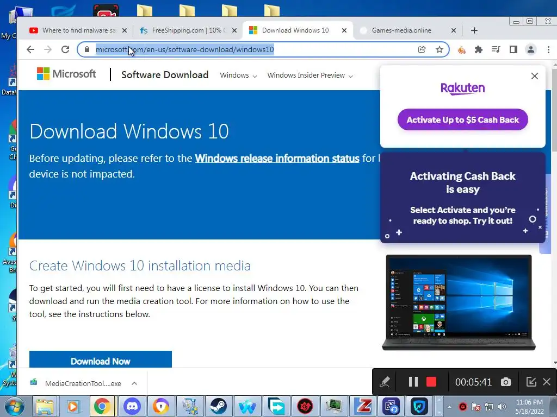Open Avast Secure Browser from taskbar
The width and height of the screenshot is (557, 417).
[x=160, y=406]
